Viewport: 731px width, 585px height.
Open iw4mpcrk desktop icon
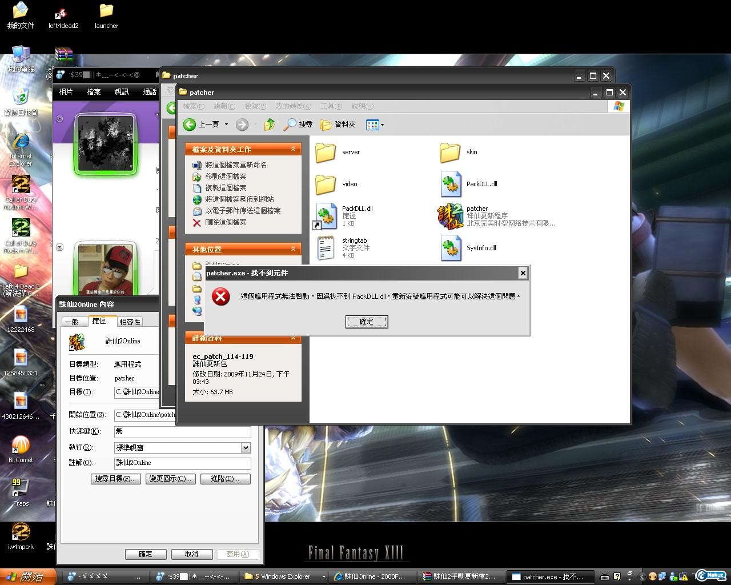point(21,536)
